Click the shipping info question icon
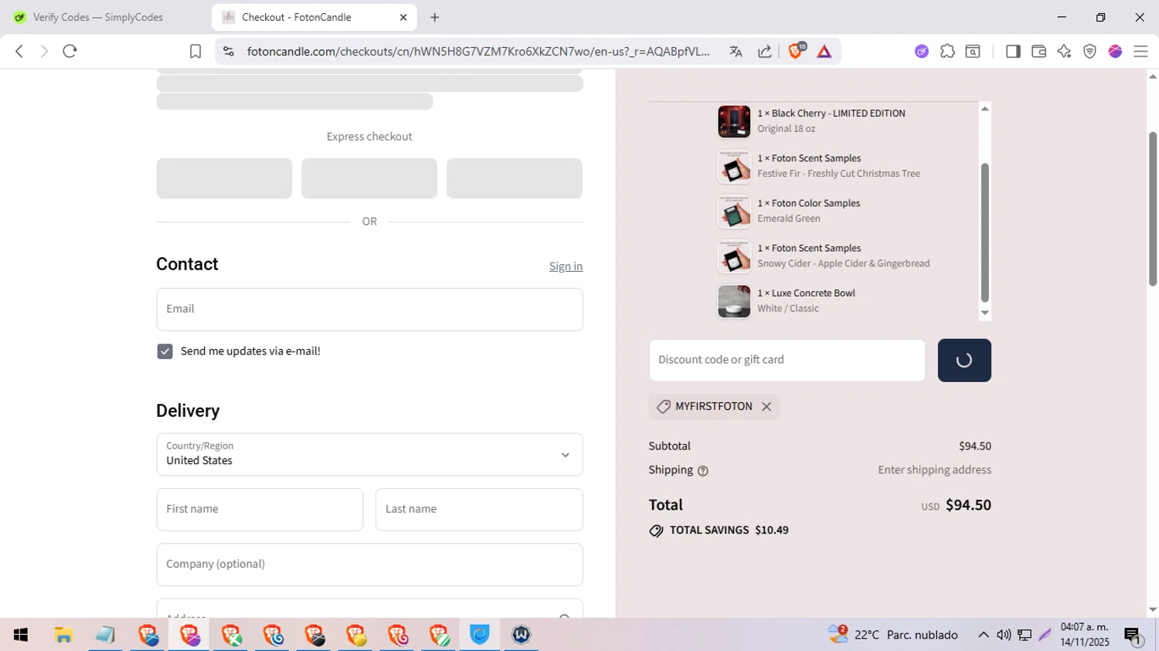The width and height of the screenshot is (1159, 651). click(x=702, y=470)
